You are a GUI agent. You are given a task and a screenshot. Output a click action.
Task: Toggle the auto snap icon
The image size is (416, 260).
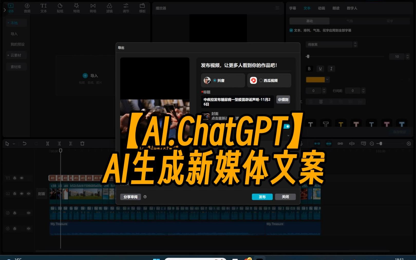tap(329, 144)
